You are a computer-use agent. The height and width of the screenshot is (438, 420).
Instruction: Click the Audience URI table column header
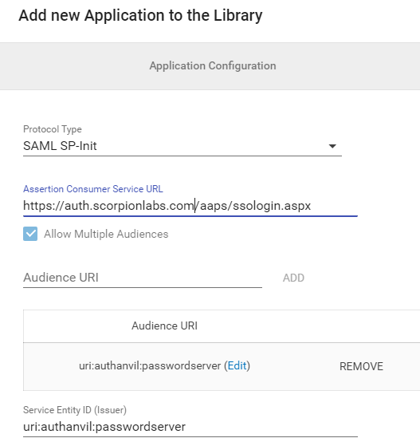(x=164, y=326)
